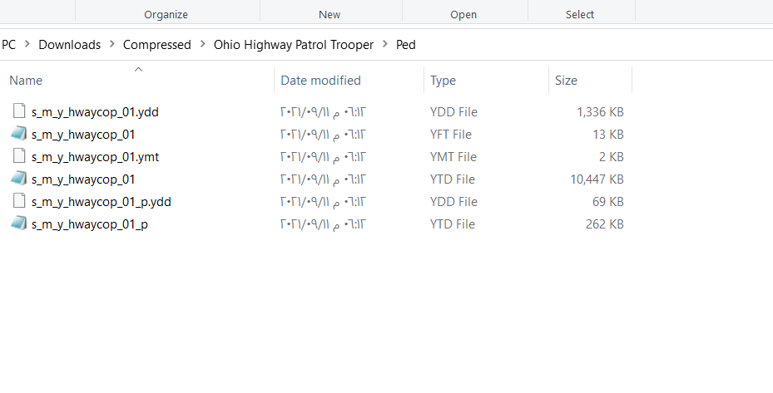Go to Downloads in the address bar
The width and height of the screenshot is (773, 393).
tap(69, 45)
